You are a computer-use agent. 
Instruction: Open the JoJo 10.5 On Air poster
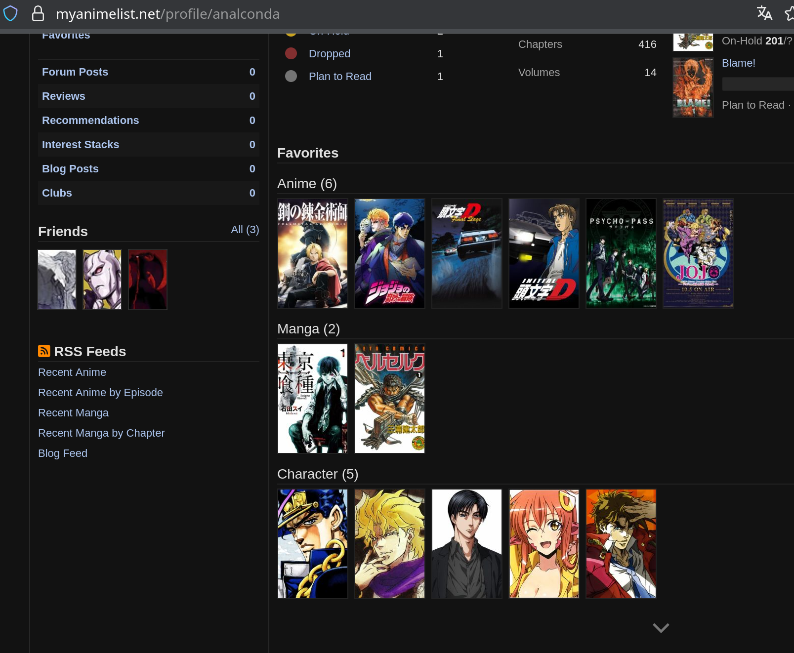tap(698, 253)
